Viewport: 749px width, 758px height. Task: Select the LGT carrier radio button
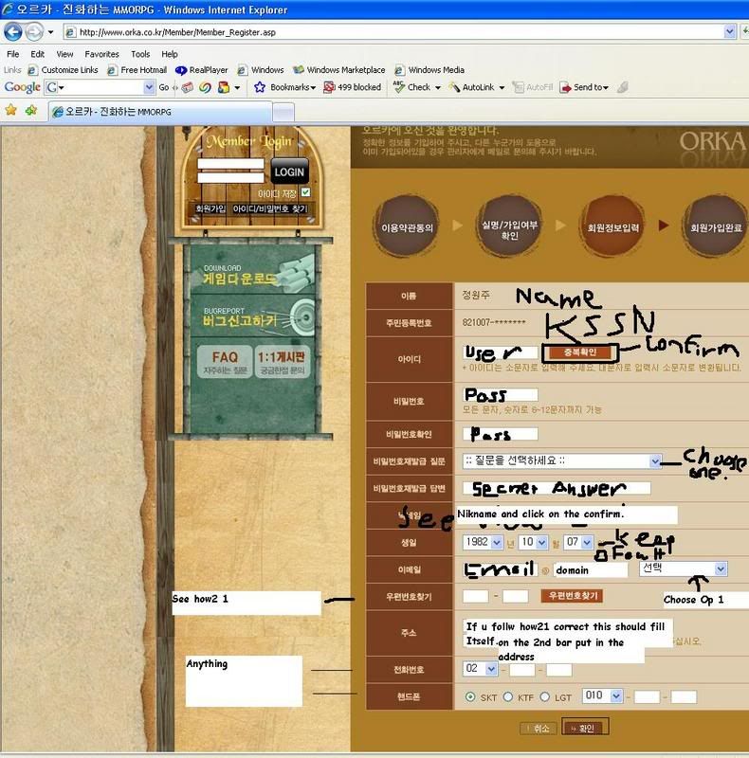(545, 697)
